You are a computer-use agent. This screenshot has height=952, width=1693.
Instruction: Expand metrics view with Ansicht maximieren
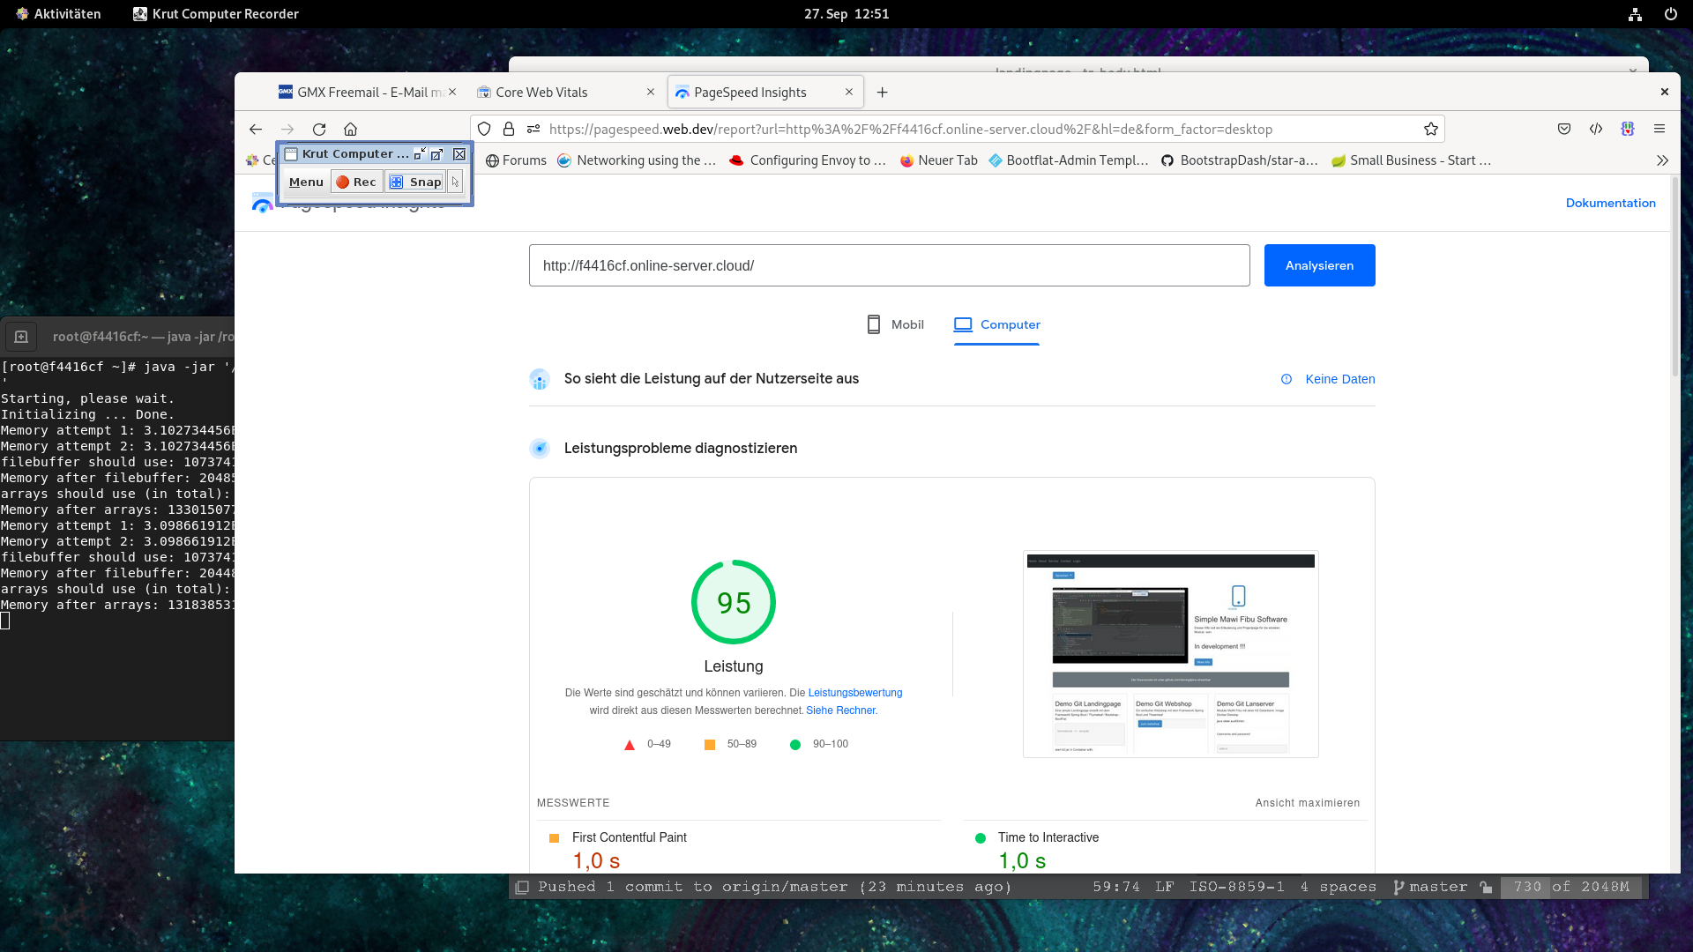[1307, 803]
